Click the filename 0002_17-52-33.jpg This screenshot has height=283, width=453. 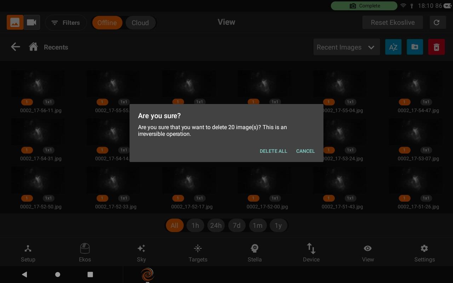pos(116,207)
